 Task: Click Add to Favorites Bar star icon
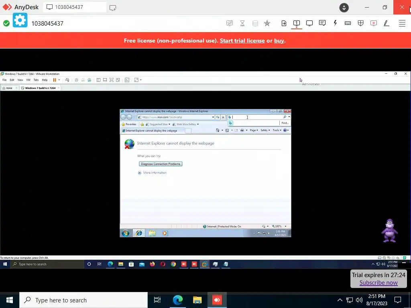[x=142, y=124]
